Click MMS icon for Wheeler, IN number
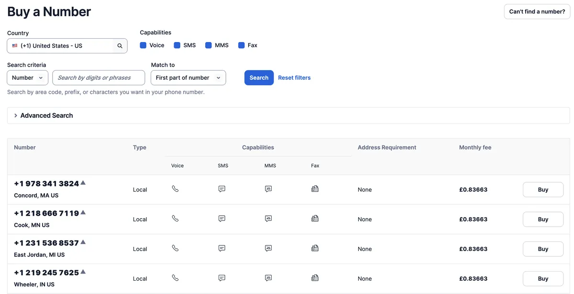This screenshot has height=294, width=574. [x=268, y=278]
